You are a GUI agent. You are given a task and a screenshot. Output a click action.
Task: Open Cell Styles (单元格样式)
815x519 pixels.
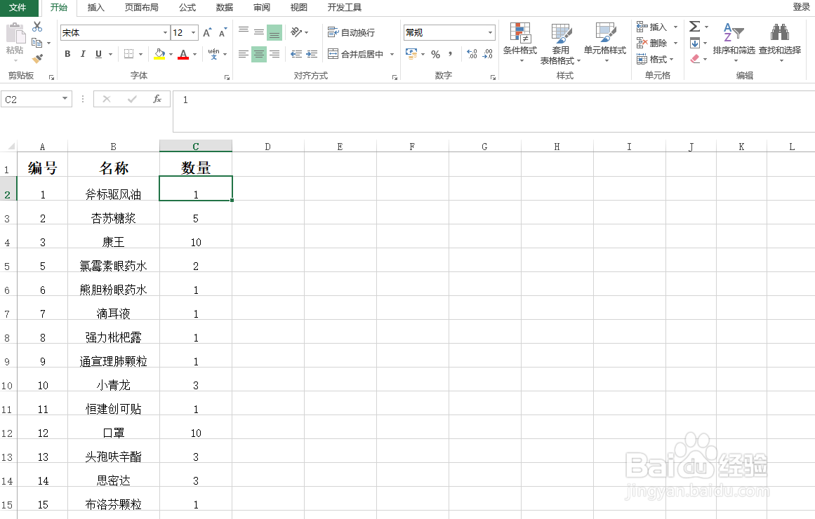[x=605, y=42]
